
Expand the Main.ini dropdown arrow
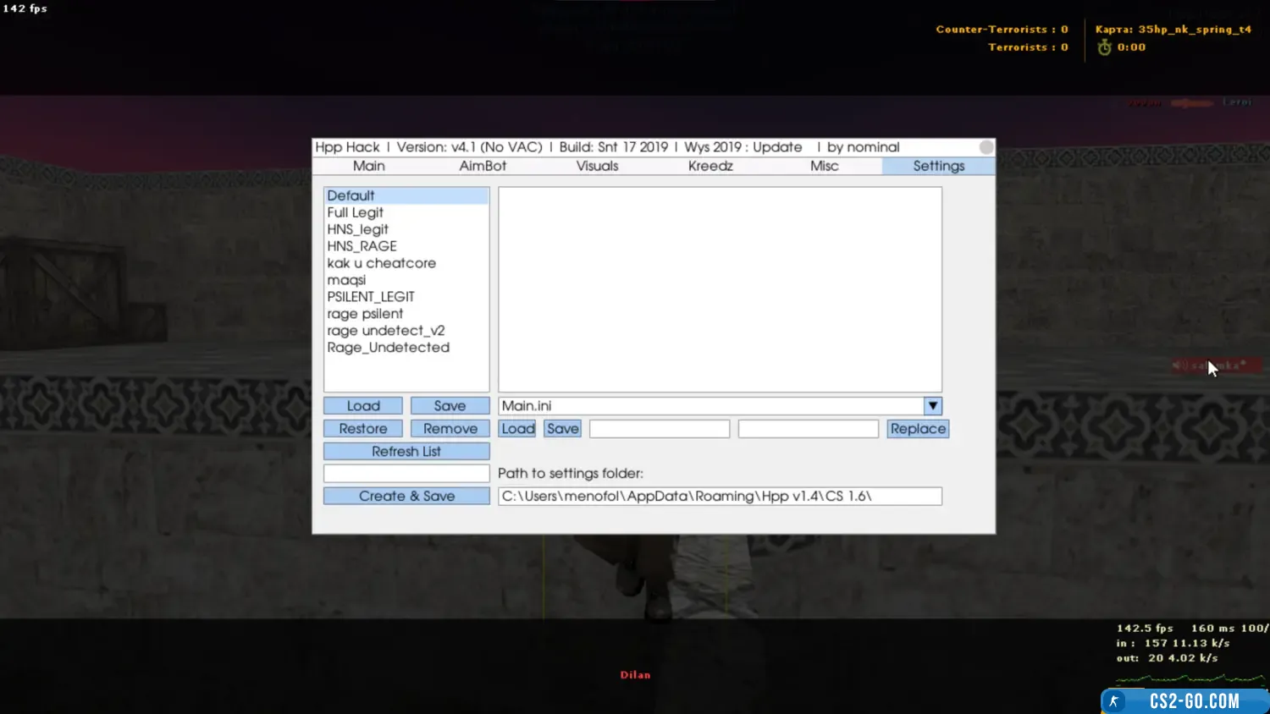point(932,406)
